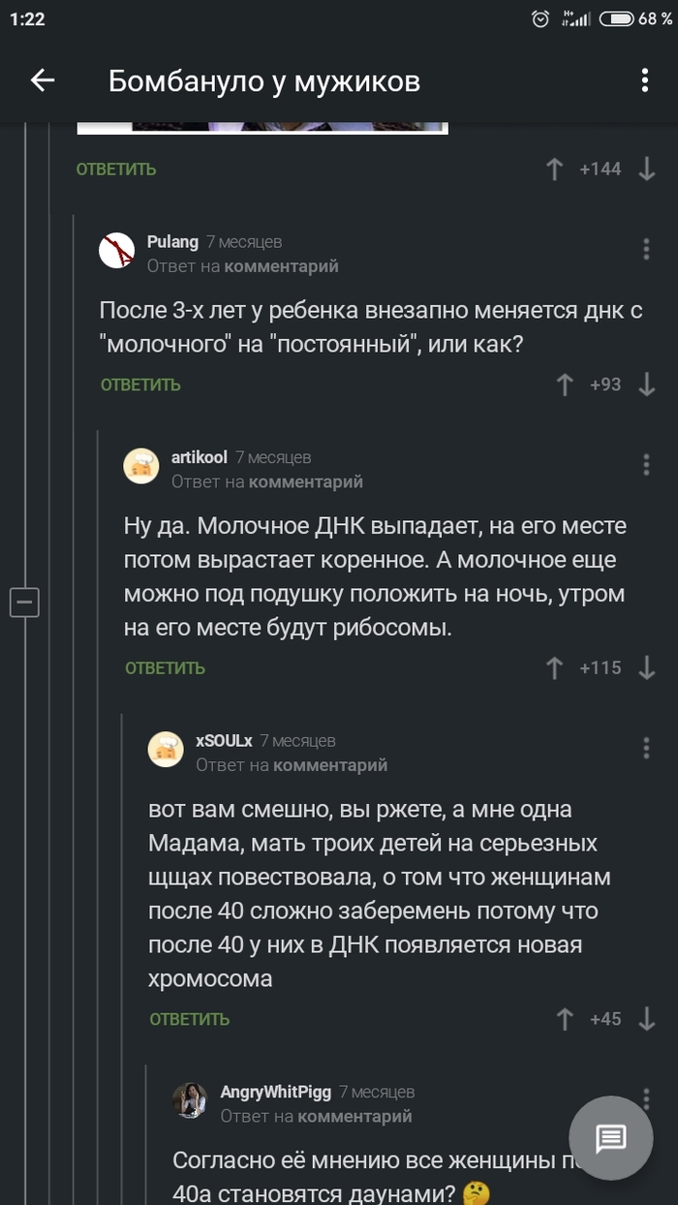Upvote the comment by Pulang
Viewport: 678px width, 1205px height.
(x=565, y=385)
